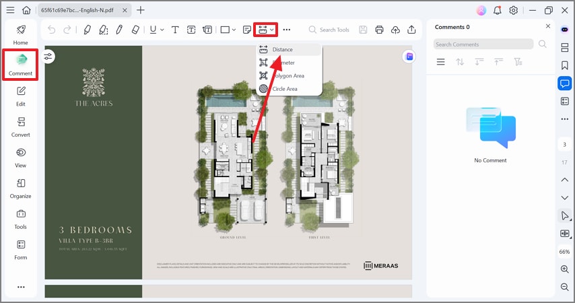The height and width of the screenshot is (303, 575).
Task: Open the user profile avatar
Action: (x=481, y=10)
